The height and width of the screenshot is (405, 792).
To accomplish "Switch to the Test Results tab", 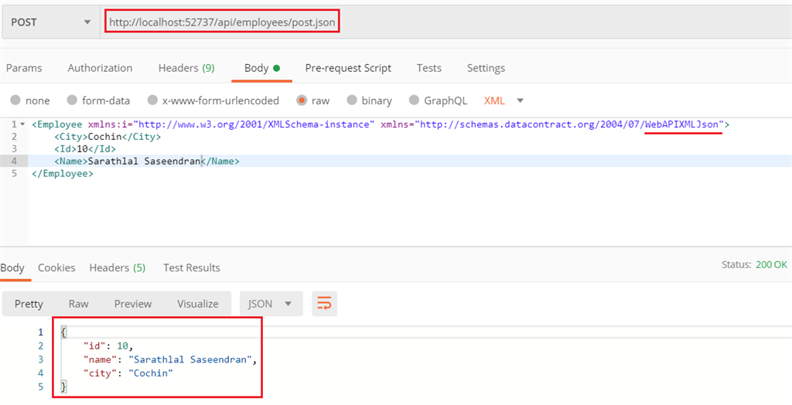I will (192, 267).
